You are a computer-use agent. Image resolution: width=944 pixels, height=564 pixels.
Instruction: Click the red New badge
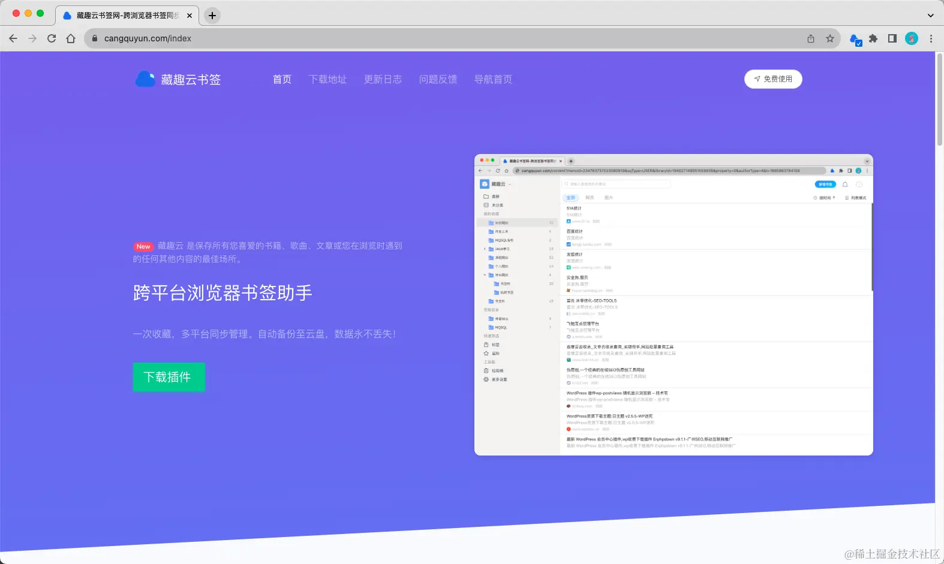click(x=143, y=246)
